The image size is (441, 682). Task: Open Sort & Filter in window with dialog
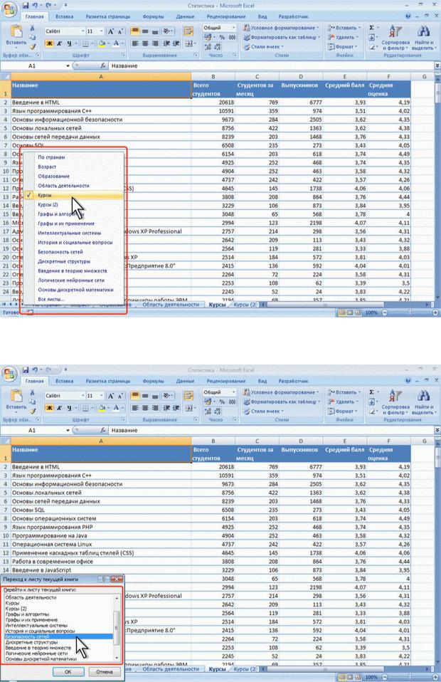[x=395, y=402]
